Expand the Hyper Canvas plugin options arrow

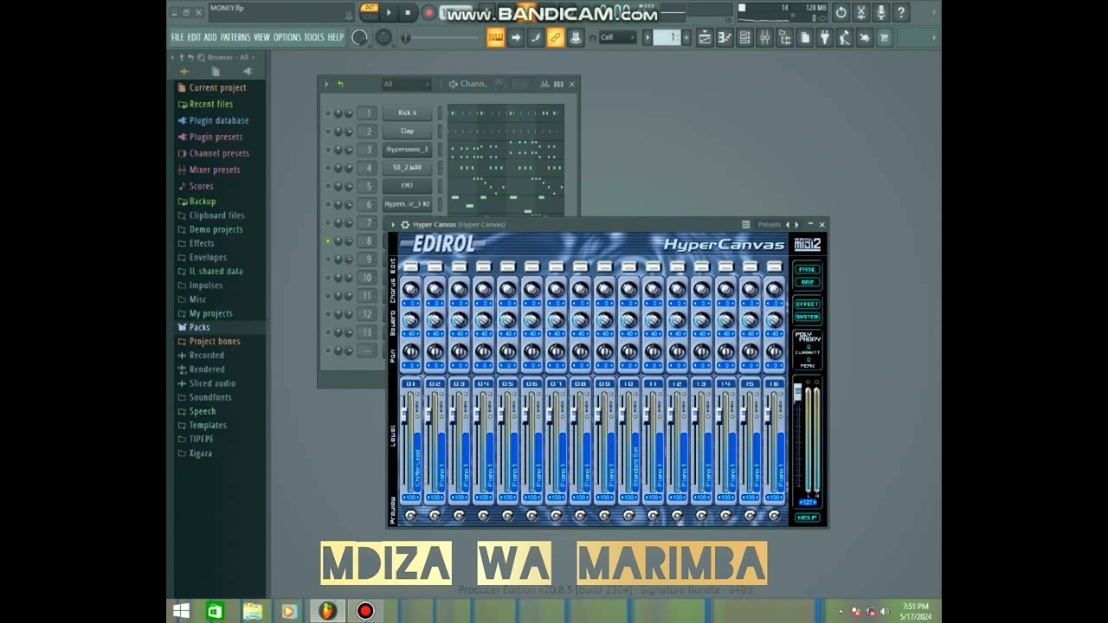[x=393, y=224]
